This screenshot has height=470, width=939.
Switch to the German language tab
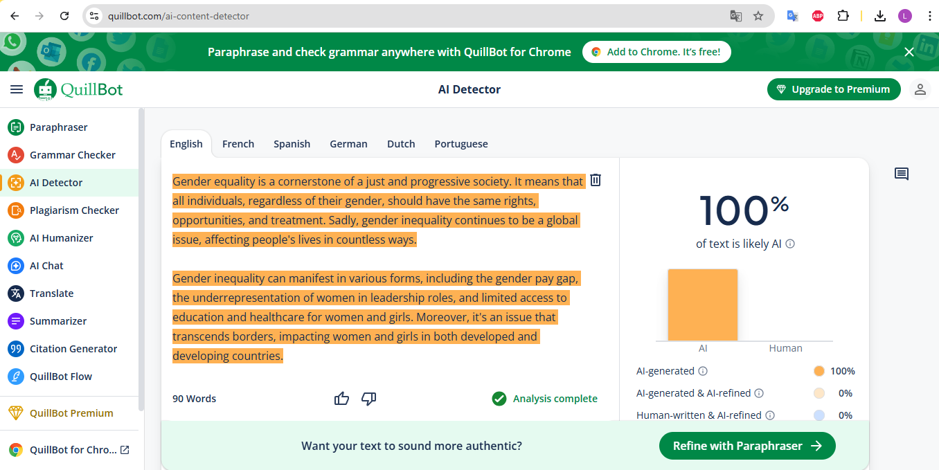[348, 144]
